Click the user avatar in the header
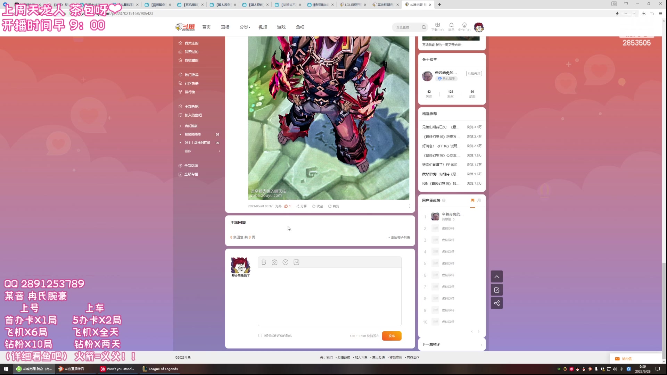Image resolution: width=667 pixels, height=375 pixels. coord(479,27)
